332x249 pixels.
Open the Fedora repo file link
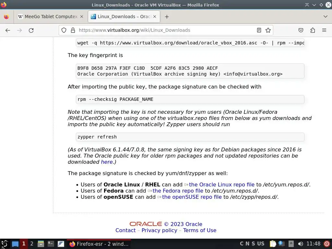pos(178,191)
